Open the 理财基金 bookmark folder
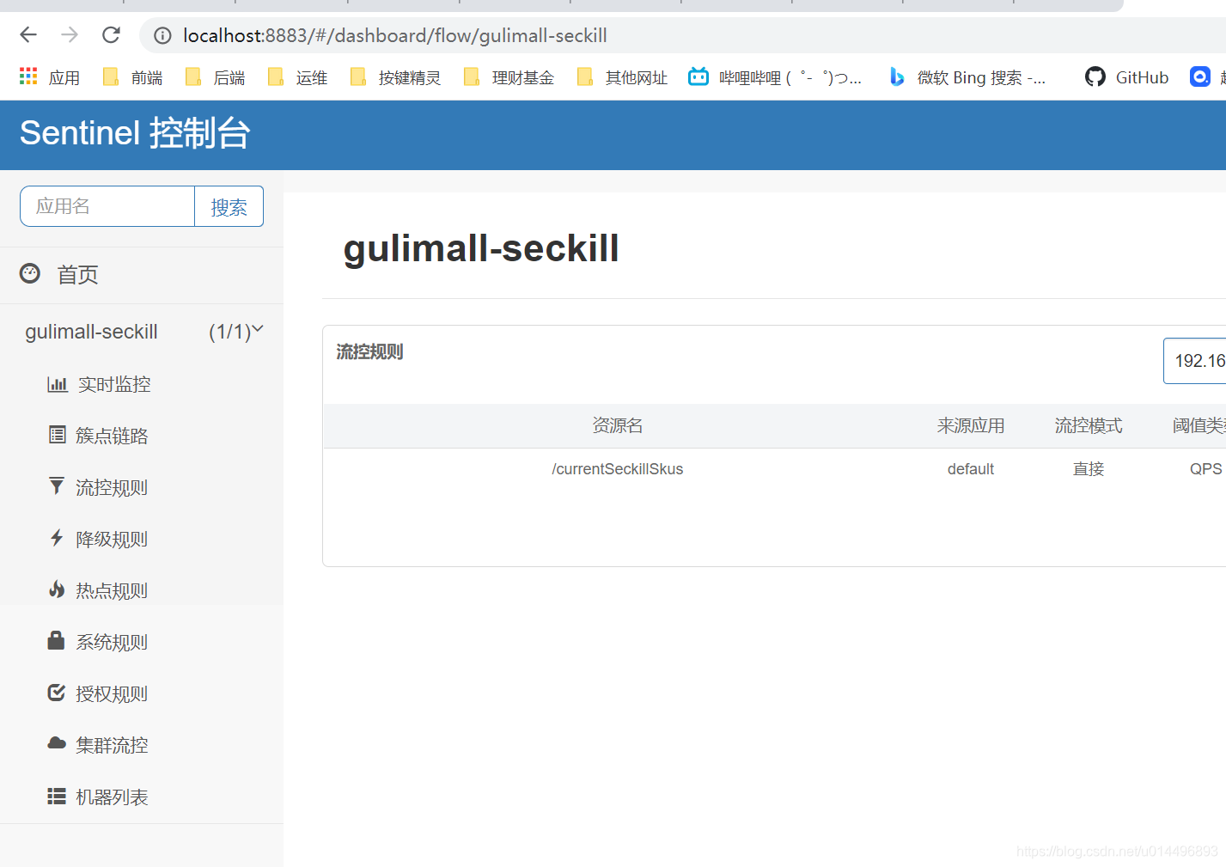The height and width of the screenshot is (867, 1226). tap(509, 77)
